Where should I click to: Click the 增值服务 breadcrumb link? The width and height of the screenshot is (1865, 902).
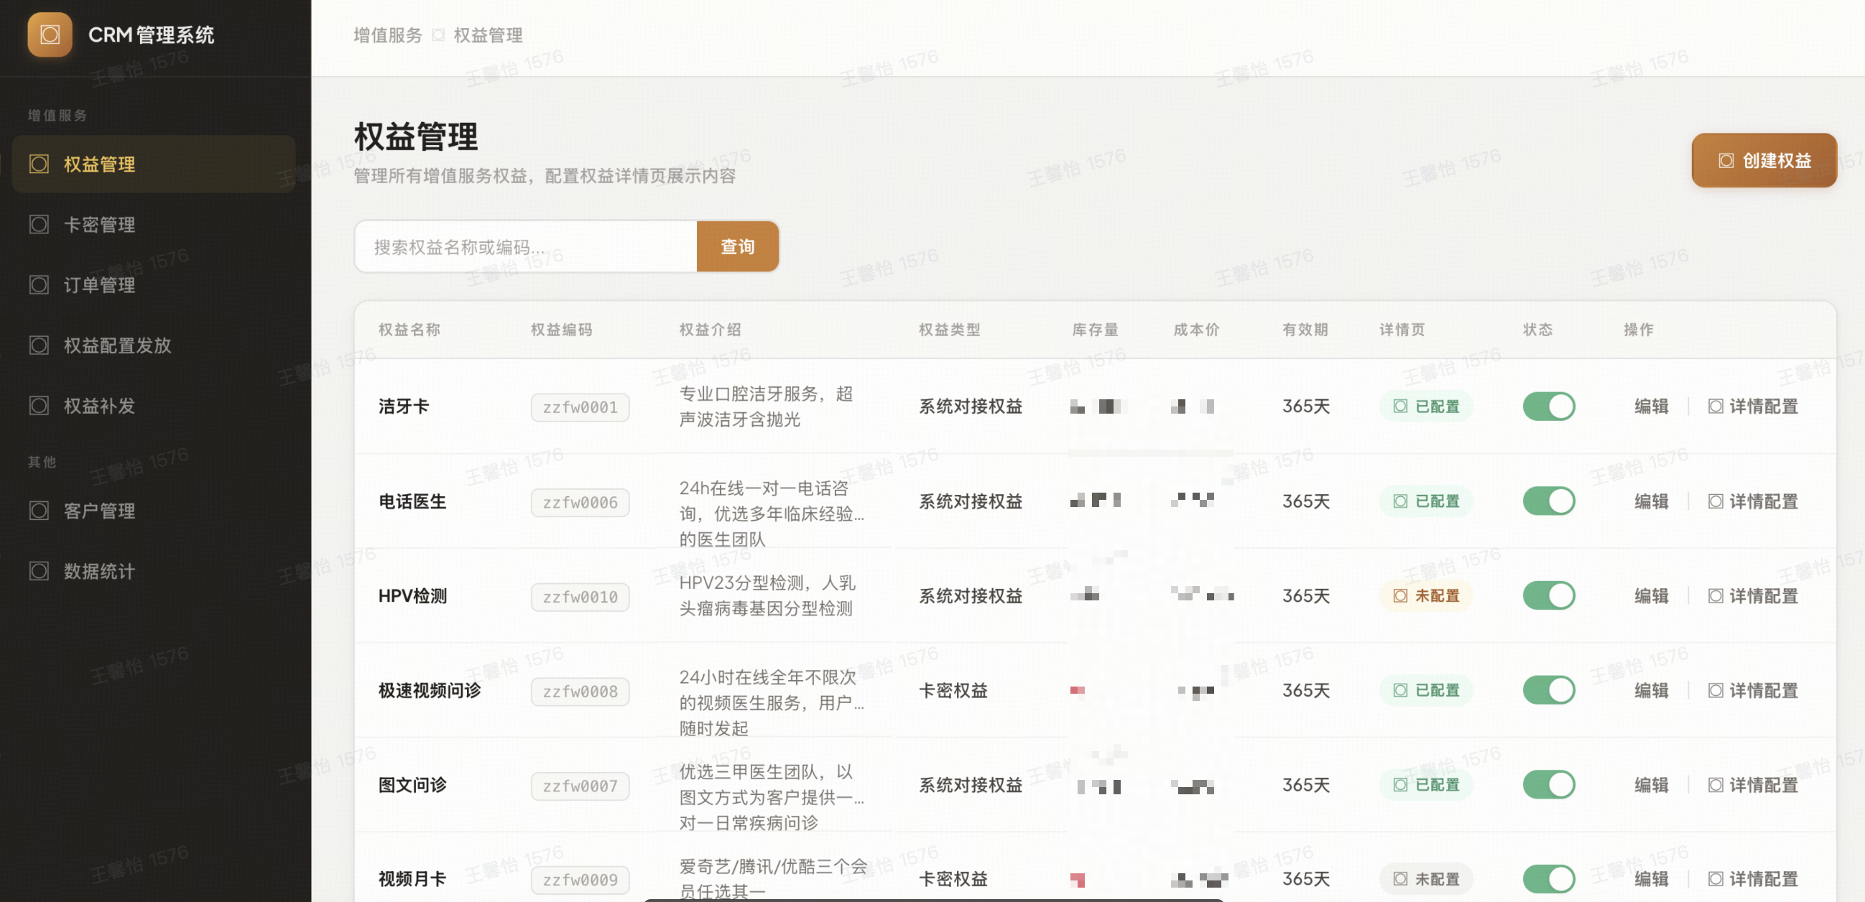click(x=387, y=34)
